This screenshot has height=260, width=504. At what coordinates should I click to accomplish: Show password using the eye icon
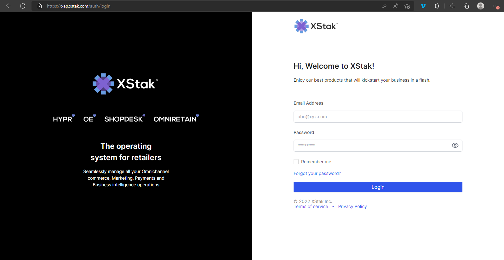tap(455, 145)
